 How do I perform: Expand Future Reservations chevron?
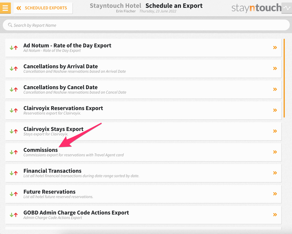point(275,194)
